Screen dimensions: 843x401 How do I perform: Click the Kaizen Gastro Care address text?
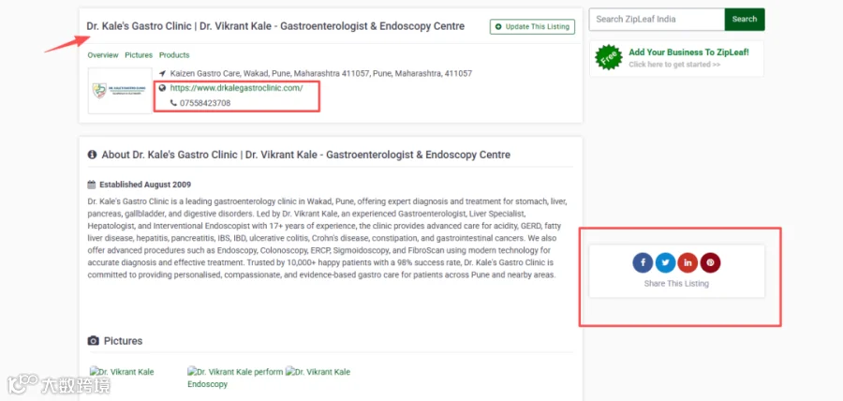tap(321, 73)
